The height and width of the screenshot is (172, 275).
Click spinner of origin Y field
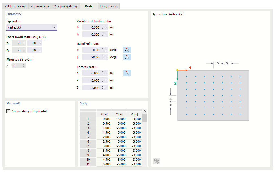(103, 80)
